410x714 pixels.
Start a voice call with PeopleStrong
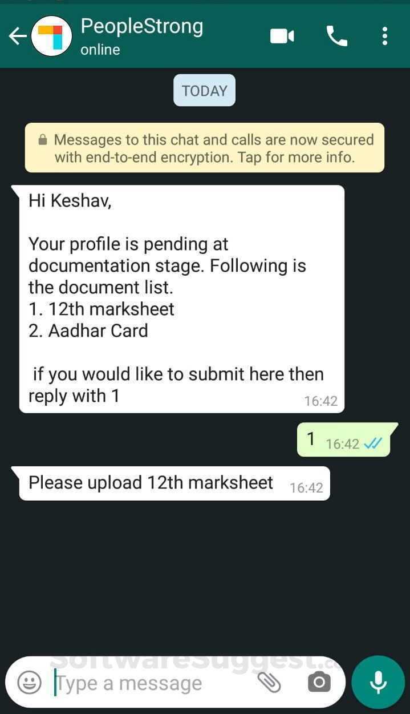click(x=336, y=35)
